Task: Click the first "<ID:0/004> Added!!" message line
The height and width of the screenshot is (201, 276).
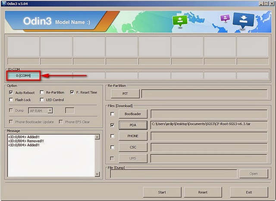Action: tap(24, 137)
